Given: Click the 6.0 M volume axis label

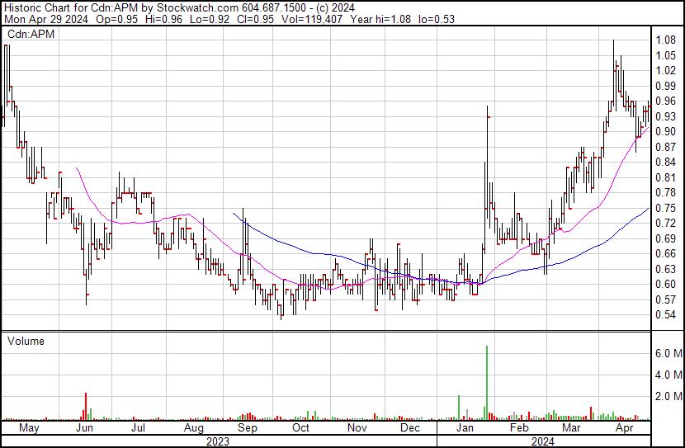Looking at the screenshot, I should tap(668, 353).
